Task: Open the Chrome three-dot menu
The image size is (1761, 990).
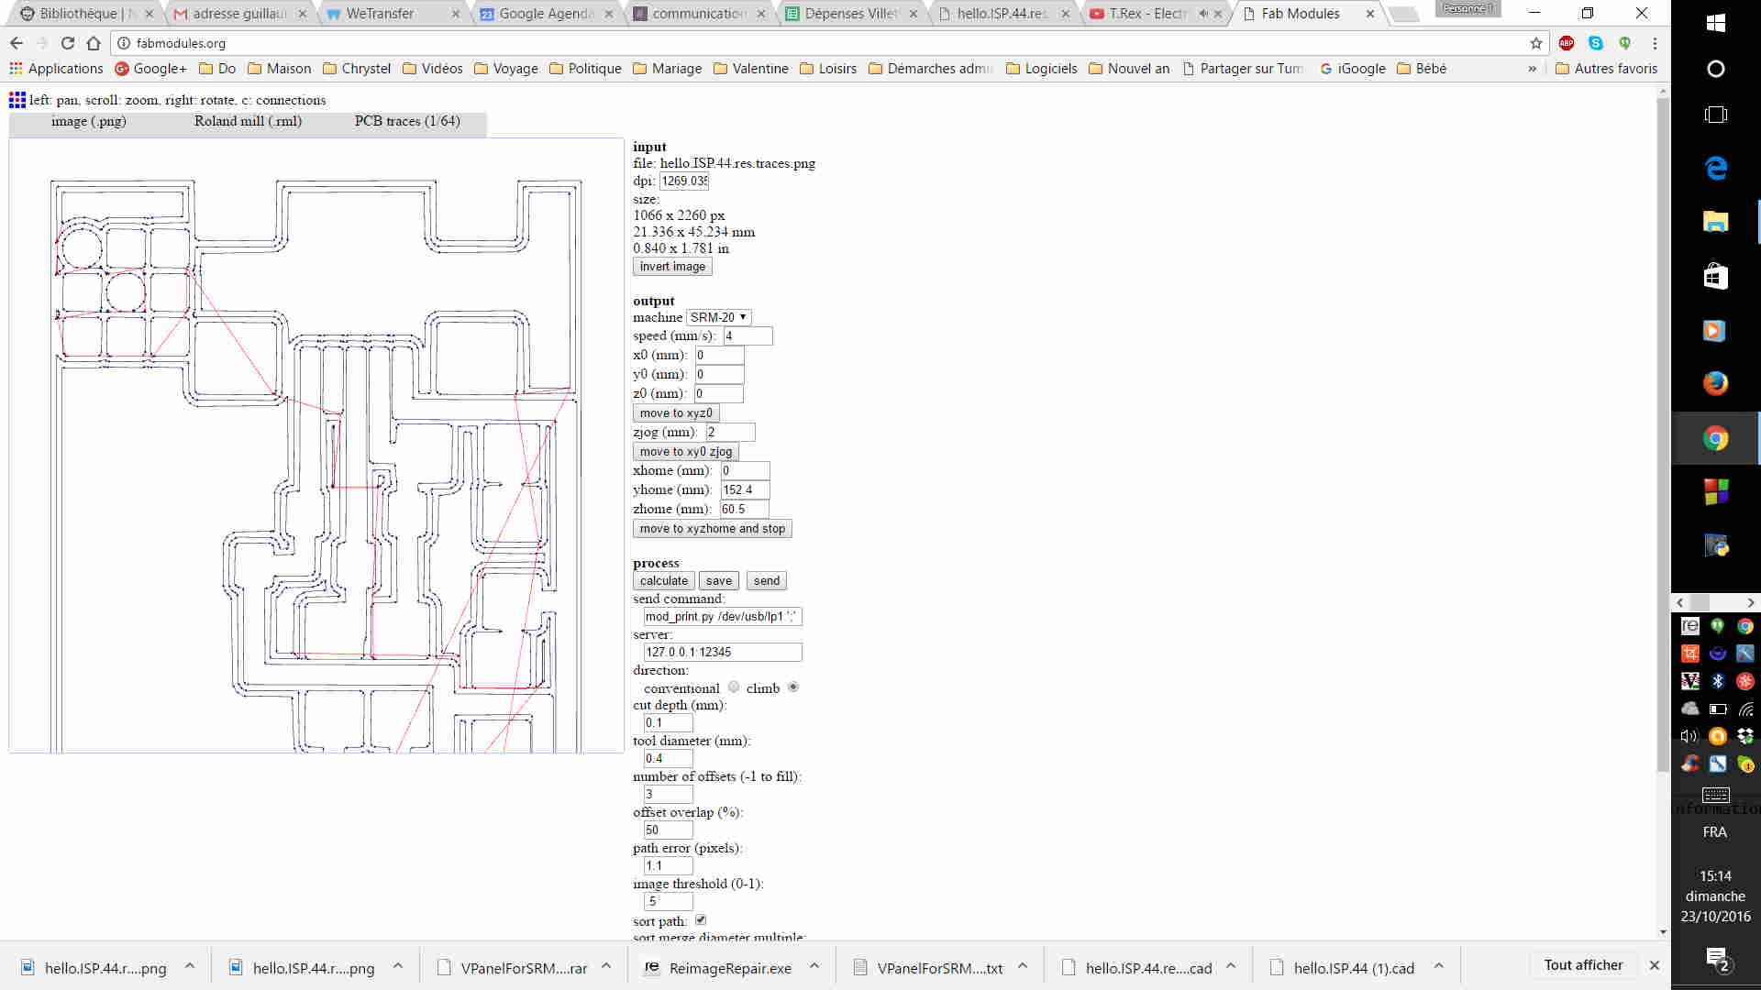Action: click(1655, 43)
